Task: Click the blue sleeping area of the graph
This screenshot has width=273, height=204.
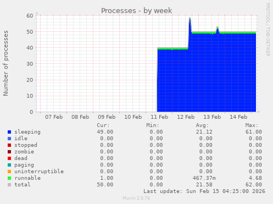Action: [207, 73]
